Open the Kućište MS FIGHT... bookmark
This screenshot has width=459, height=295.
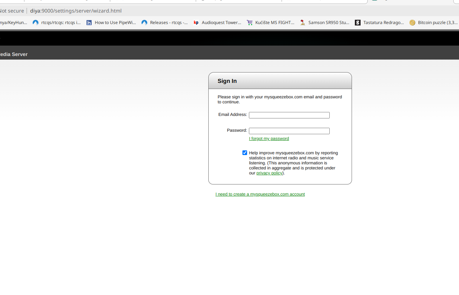click(x=271, y=23)
